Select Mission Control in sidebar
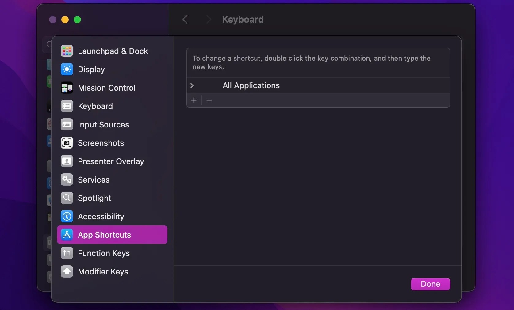The height and width of the screenshot is (310, 514). click(x=106, y=88)
